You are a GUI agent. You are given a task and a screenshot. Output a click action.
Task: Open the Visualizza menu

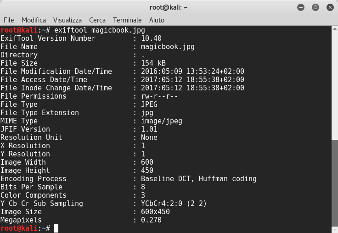pos(68,20)
